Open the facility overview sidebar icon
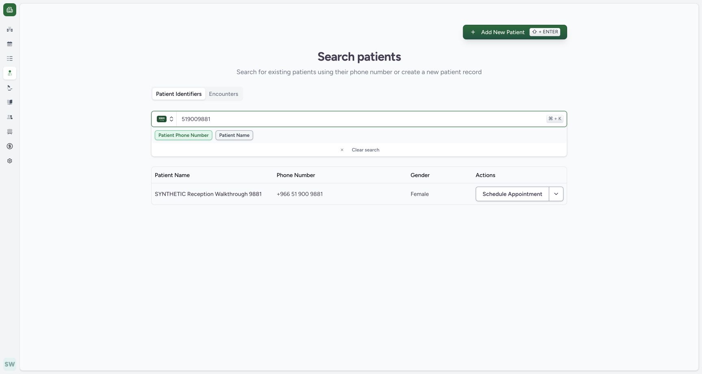The width and height of the screenshot is (702, 374). click(x=10, y=29)
